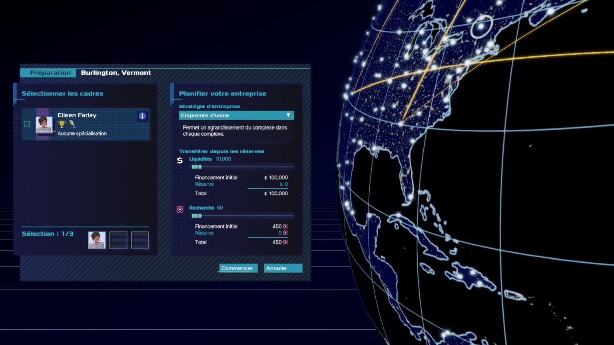The width and height of the screenshot is (614, 345).
Task: Click Eileen Farley's trophy trait icon
Action: click(x=62, y=125)
